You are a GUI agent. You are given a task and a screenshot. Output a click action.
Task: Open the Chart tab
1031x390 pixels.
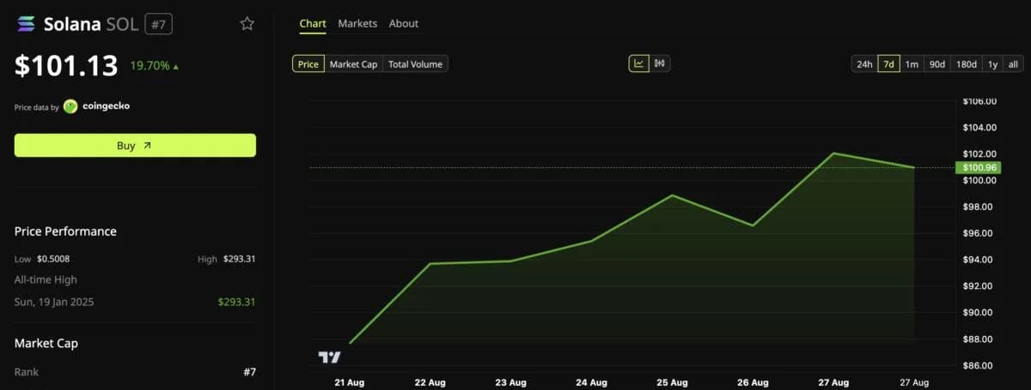[313, 24]
